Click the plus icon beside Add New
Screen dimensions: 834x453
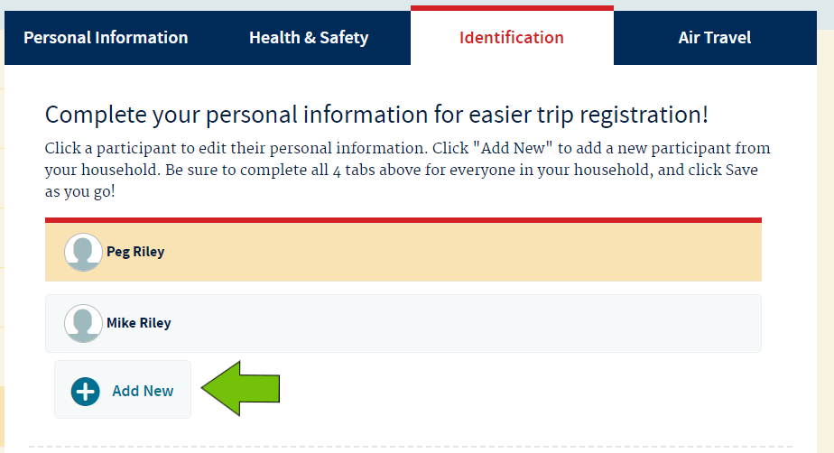pos(85,392)
